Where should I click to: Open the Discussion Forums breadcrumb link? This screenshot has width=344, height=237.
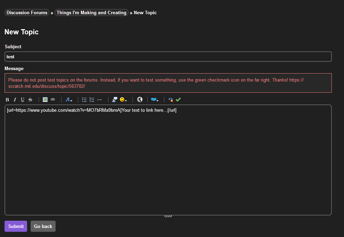[27, 12]
